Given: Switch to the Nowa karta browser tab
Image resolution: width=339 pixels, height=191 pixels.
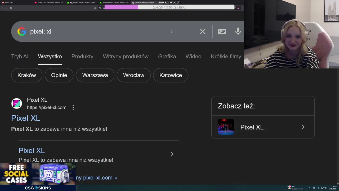Looking at the screenshot, I should [16, 2].
